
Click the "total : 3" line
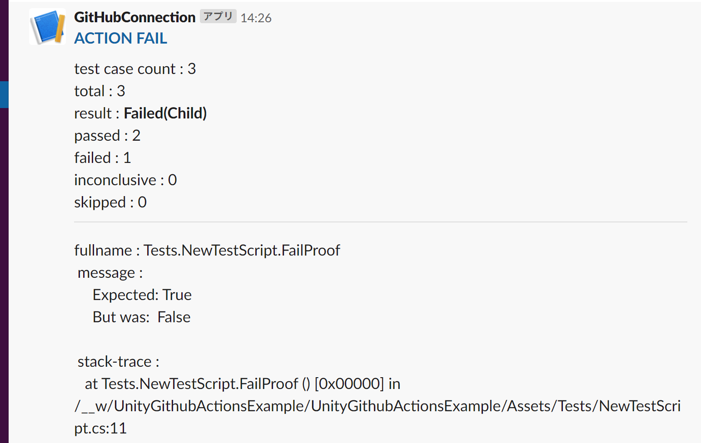pos(99,91)
